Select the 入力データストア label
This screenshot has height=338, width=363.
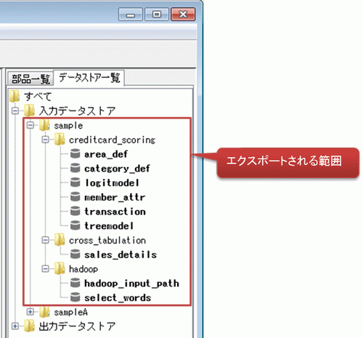click(x=77, y=110)
